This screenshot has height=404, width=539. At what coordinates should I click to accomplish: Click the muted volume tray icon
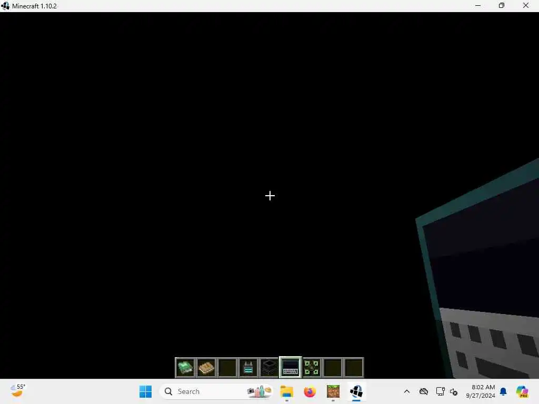454,391
